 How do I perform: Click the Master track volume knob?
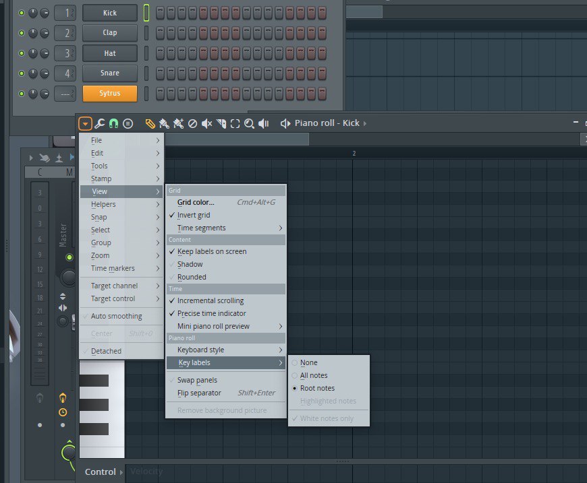(69, 277)
